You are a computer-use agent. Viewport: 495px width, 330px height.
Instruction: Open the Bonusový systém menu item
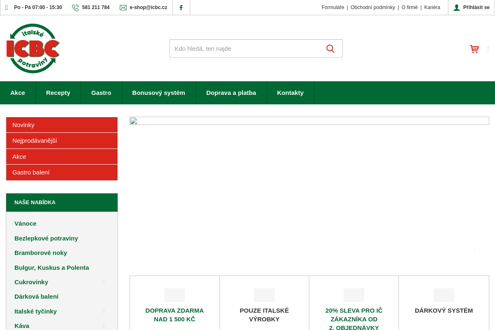[x=158, y=93]
